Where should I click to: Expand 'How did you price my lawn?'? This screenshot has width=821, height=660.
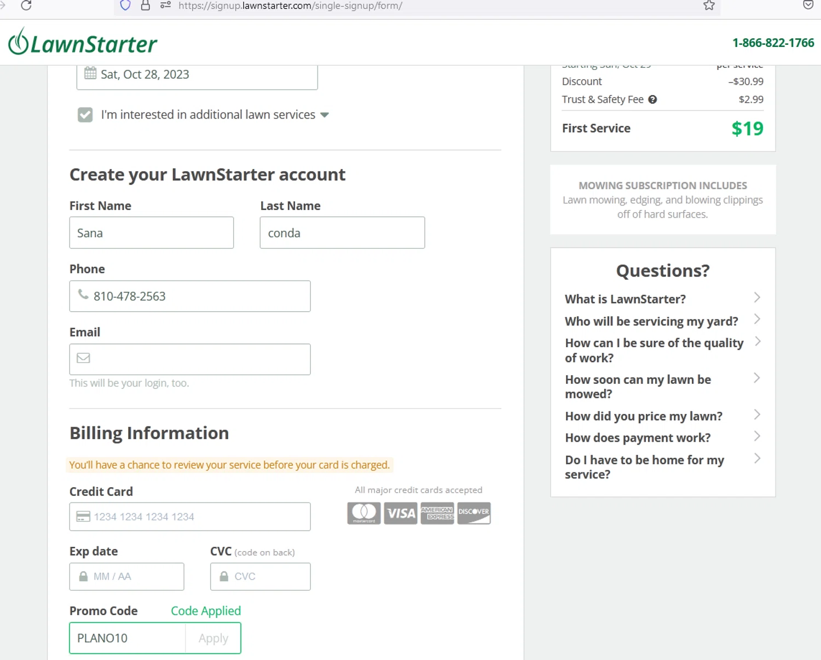[663, 416]
